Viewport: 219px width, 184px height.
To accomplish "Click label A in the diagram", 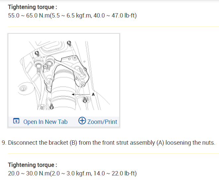I will [93, 94].
